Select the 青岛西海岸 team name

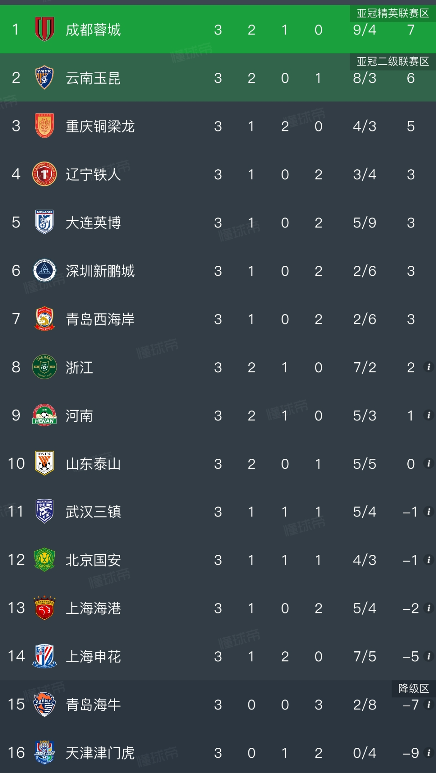pos(100,319)
